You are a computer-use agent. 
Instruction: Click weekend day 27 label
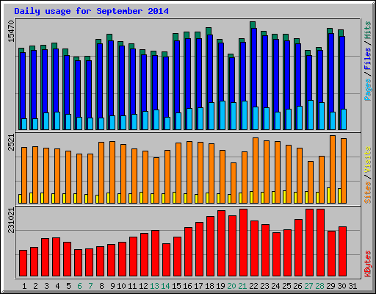pos(308,286)
